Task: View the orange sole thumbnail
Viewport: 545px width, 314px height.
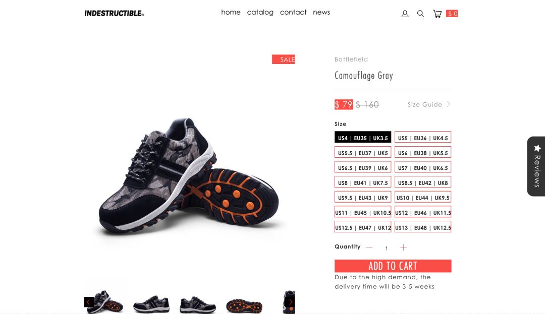Action: 244,305
